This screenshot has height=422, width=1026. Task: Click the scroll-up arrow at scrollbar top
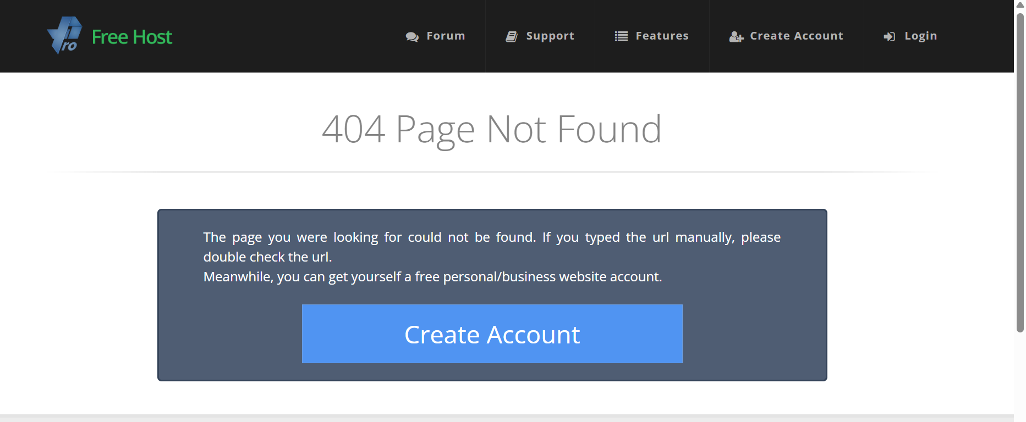pyautogui.click(x=1020, y=5)
